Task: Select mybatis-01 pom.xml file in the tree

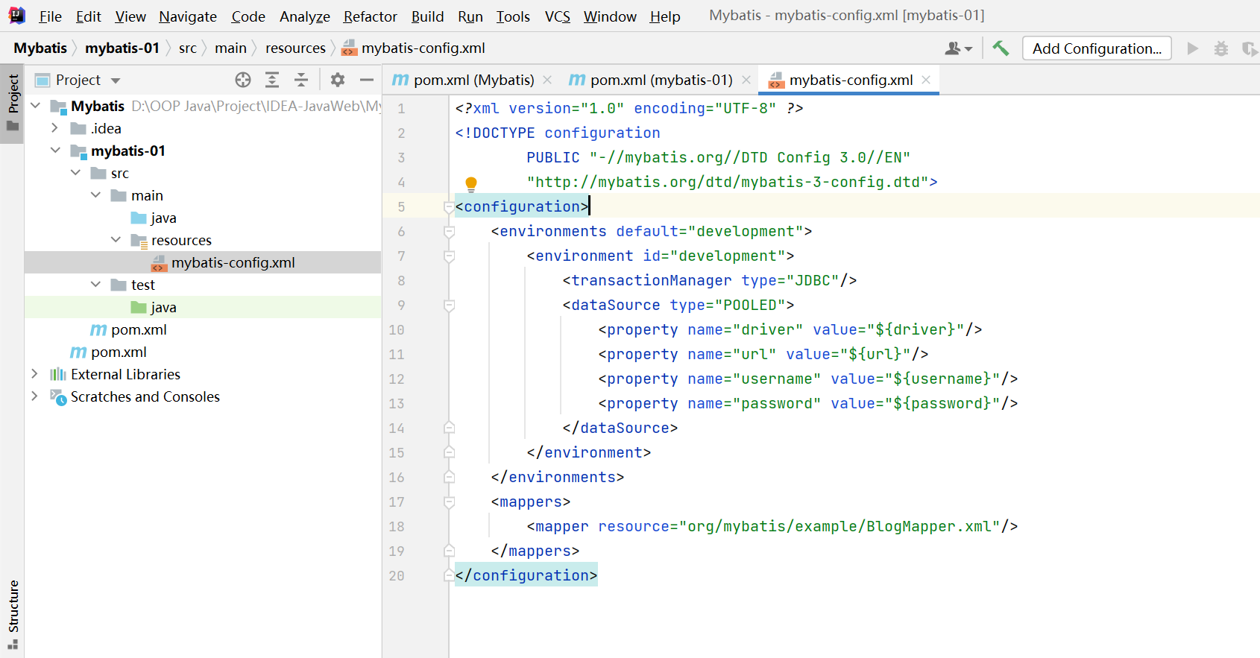Action: (x=139, y=329)
